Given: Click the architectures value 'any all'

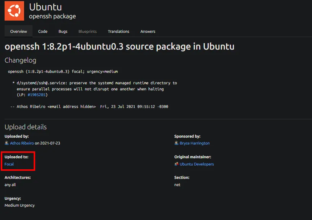Looking at the screenshot, I should coord(10,185).
